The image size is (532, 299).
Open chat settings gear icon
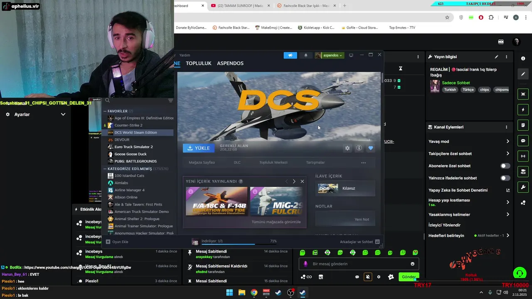tap(379, 277)
